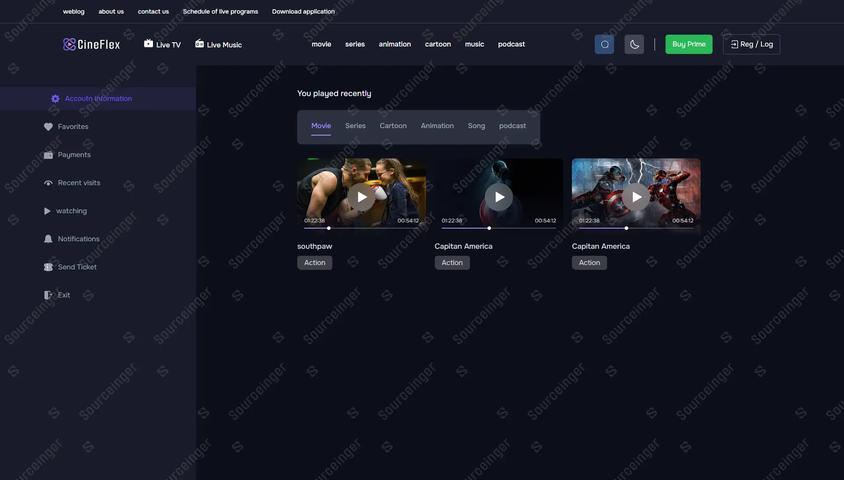The width and height of the screenshot is (844, 480).
Task: Open animation in the top navigation
Action: pos(395,44)
